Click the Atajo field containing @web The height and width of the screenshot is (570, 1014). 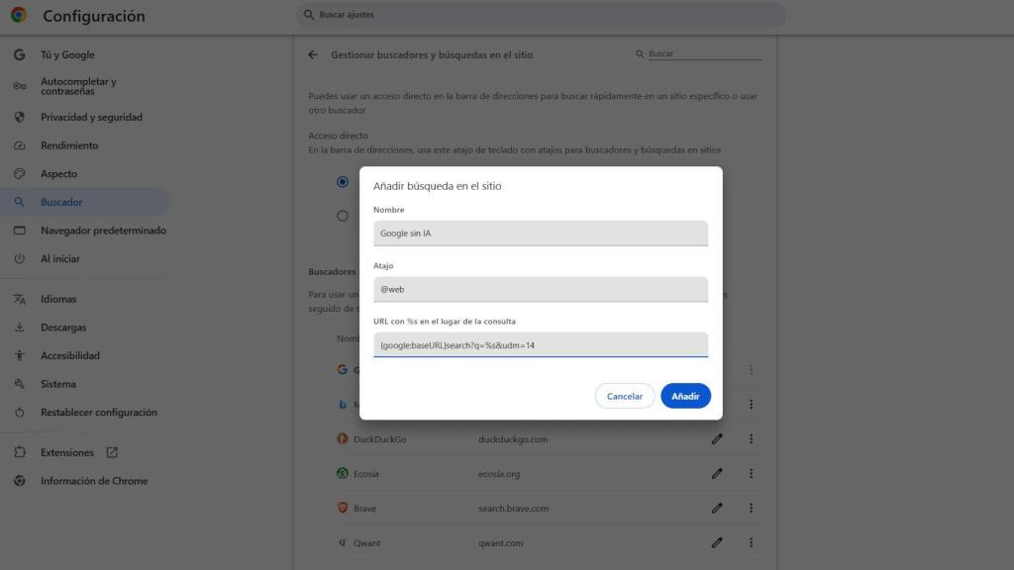(x=540, y=288)
